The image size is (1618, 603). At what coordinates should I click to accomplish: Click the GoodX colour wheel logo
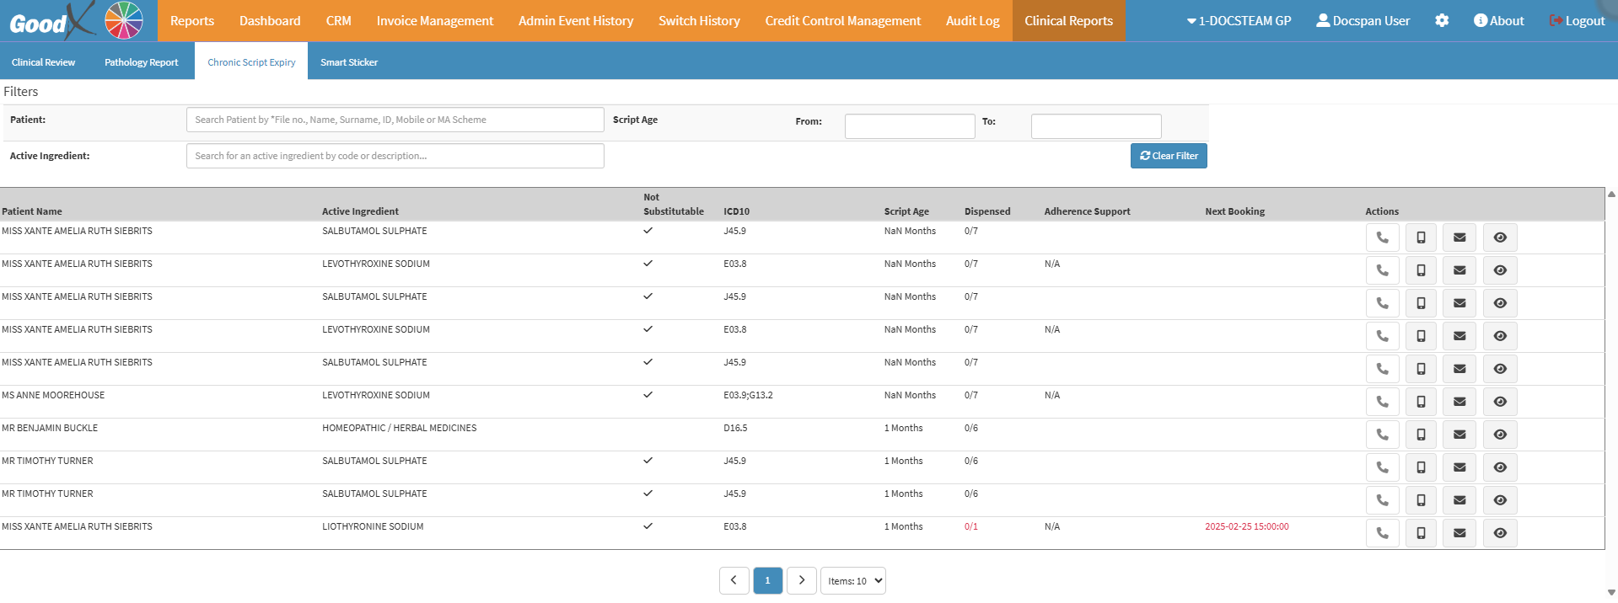124,20
